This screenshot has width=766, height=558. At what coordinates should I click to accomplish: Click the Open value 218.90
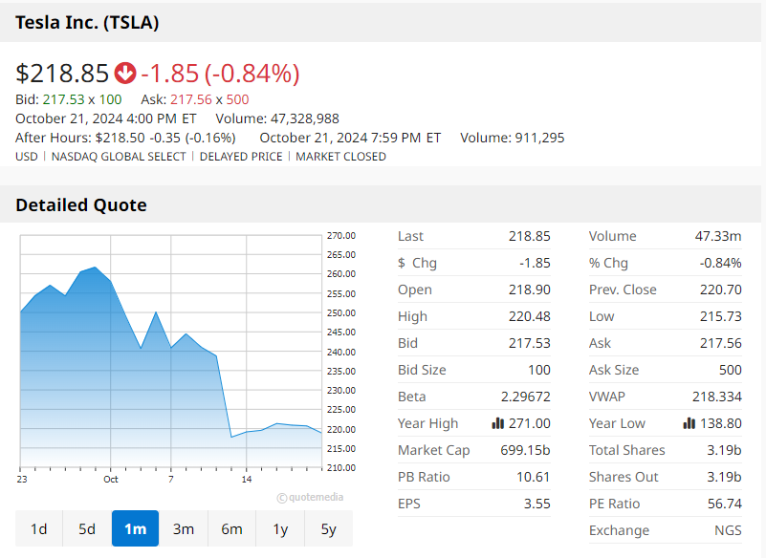click(529, 290)
